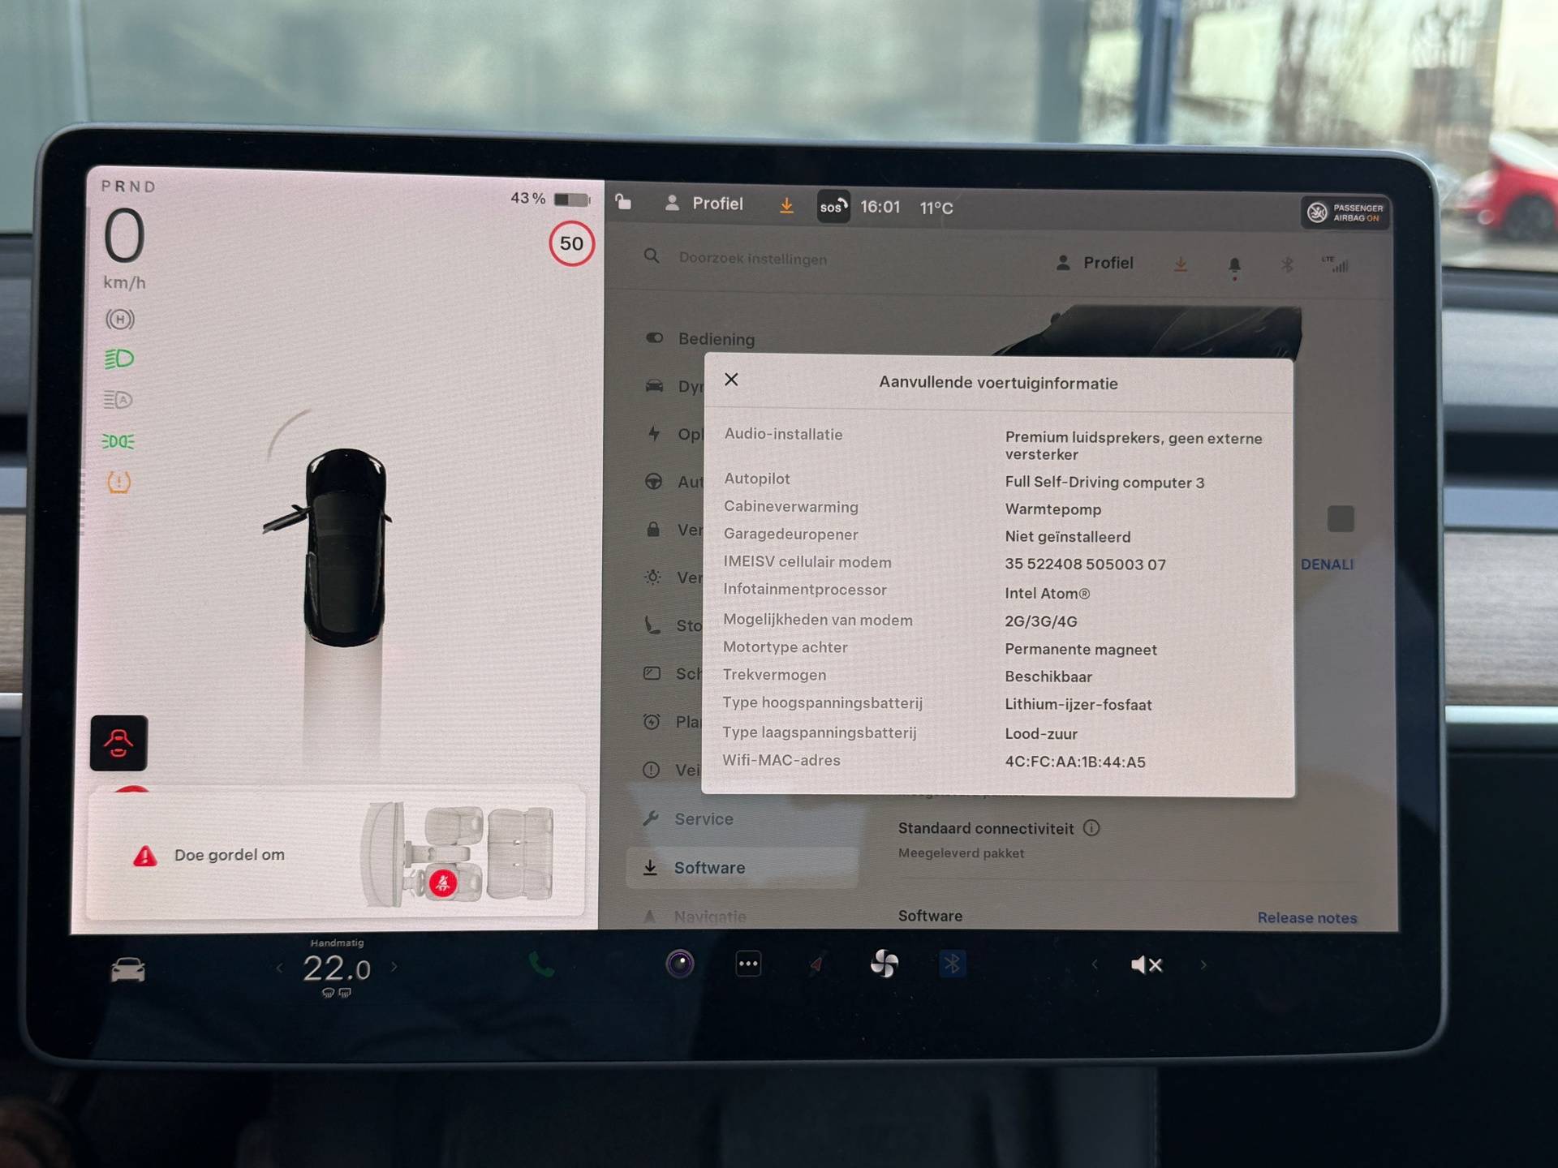Raise volume with the right chevron
Image resolution: width=1558 pixels, height=1168 pixels.
tap(1203, 964)
